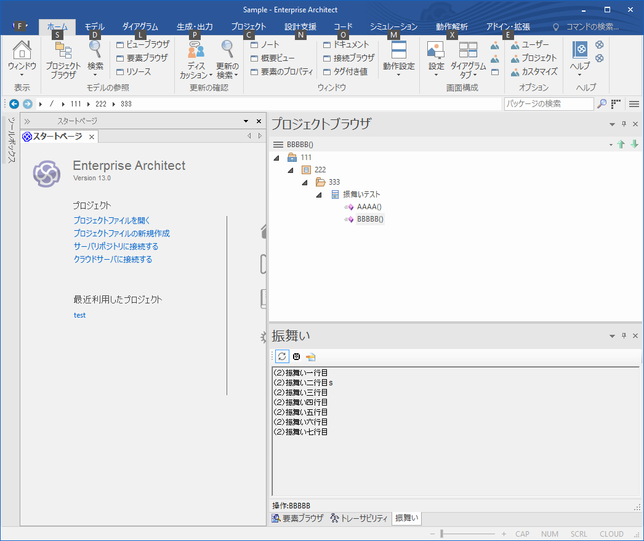This screenshot has width=644, height=541.
Task: Move element down with green arrow
Action: click(x=635, y=144)
